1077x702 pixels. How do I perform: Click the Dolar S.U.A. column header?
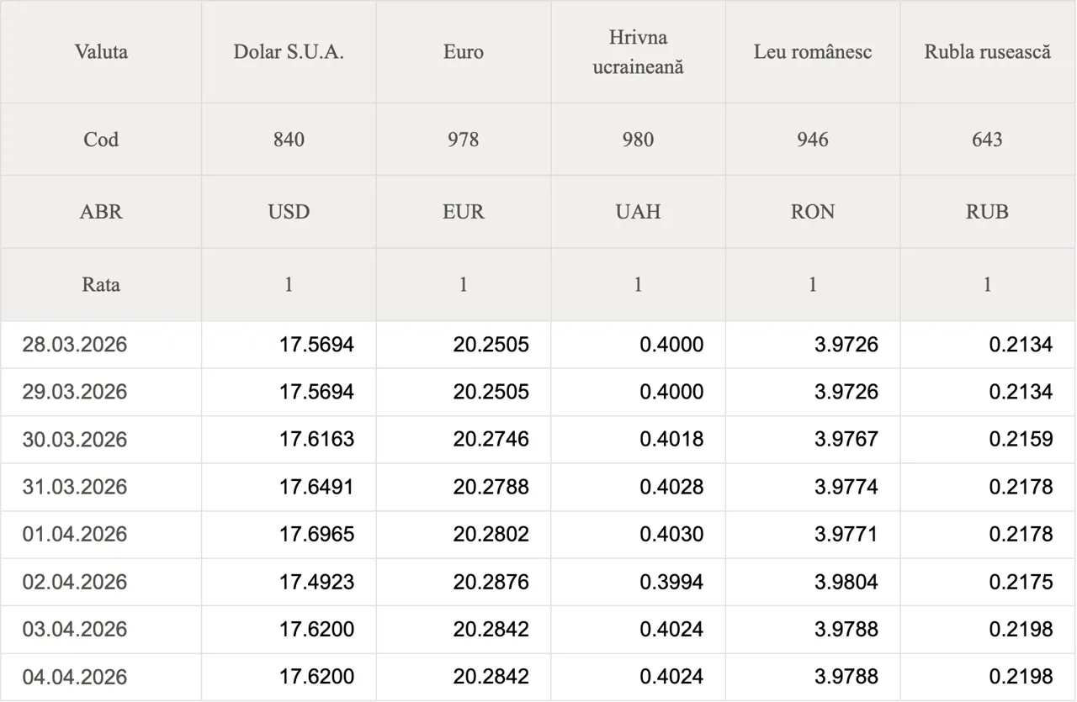pyautogui.click(x=289, y=52)
